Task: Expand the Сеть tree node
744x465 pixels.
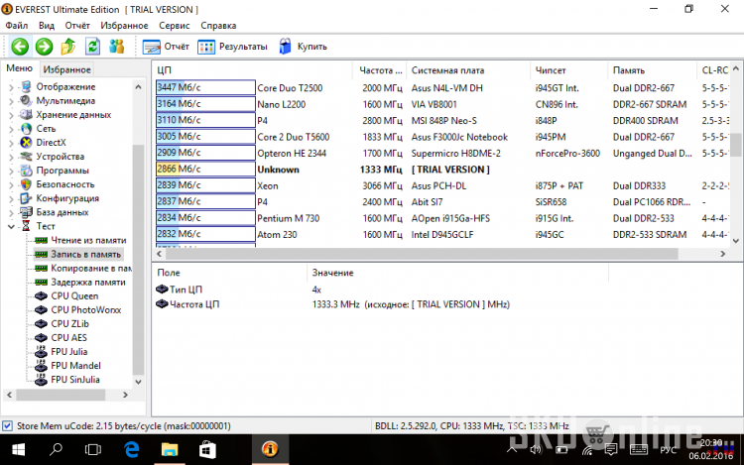Action: click(x=11, y=129)
